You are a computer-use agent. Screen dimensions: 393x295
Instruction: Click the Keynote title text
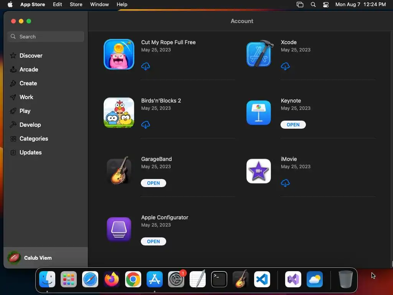[x=291, y=101]
